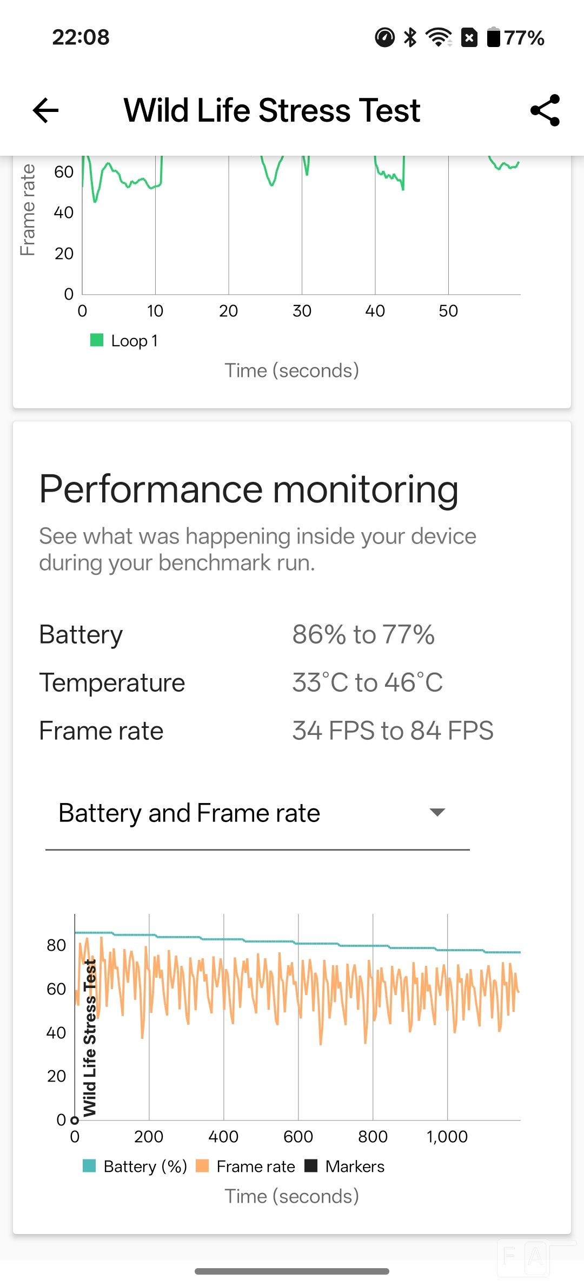
Task: Tap the speedometer status bar icon
Action: point(384,37)
